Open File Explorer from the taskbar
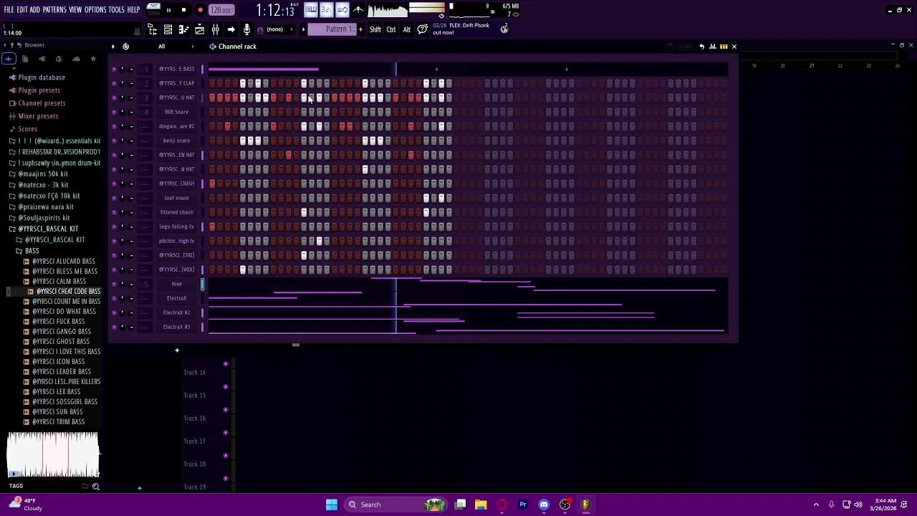The width and height of the screenshot is (917, 516). coord(481,505)
